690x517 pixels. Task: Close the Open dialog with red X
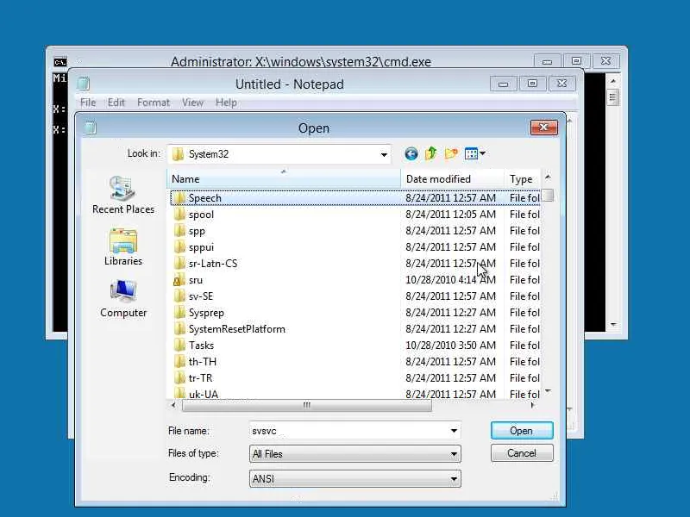click(544, 128)
